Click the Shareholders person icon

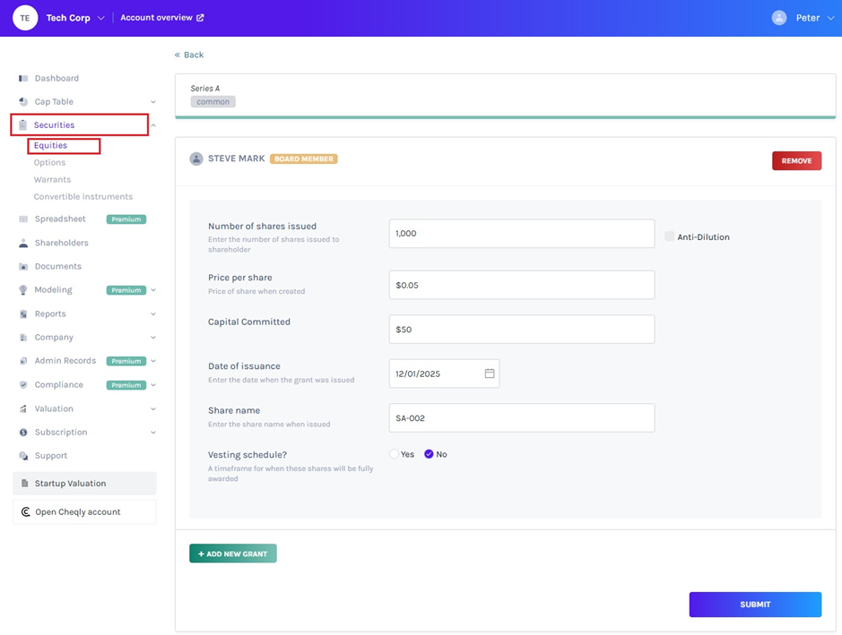click(23, 243)
